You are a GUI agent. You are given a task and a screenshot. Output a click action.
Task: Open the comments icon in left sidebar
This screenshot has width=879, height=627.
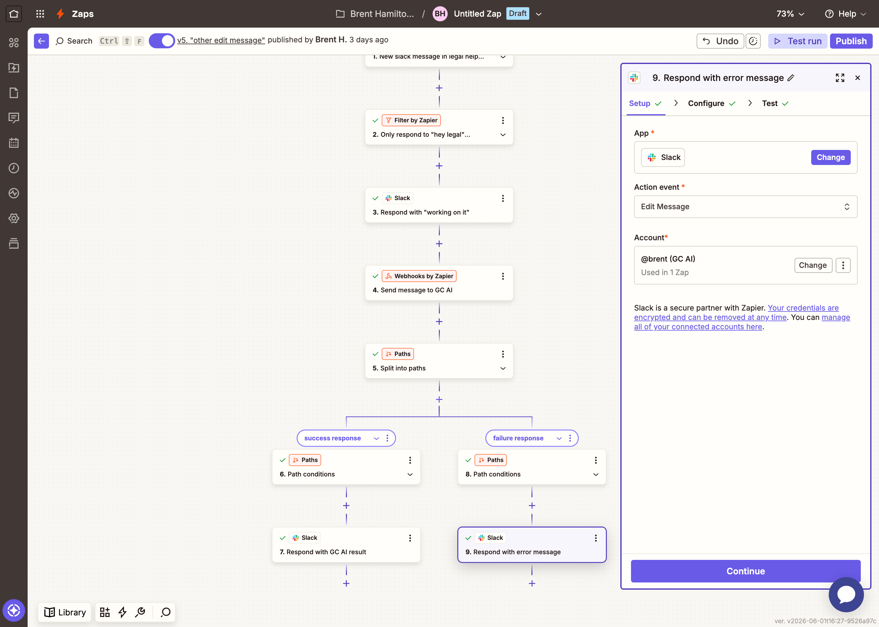pos(14,118)
